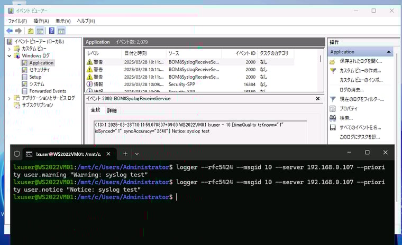This screenshot has width=402, height=245.
Task: Expand the カスタム ビュー tree node
Action: pos(9,49)
